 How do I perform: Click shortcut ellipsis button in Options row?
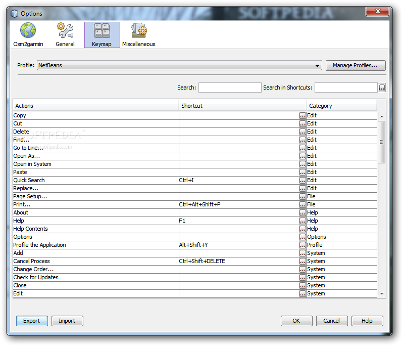coord(303,237)
